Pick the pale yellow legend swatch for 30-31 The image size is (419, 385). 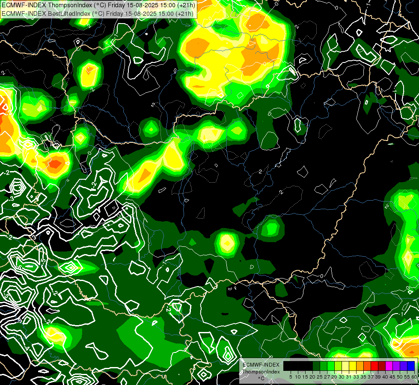[x=345, y=366]
